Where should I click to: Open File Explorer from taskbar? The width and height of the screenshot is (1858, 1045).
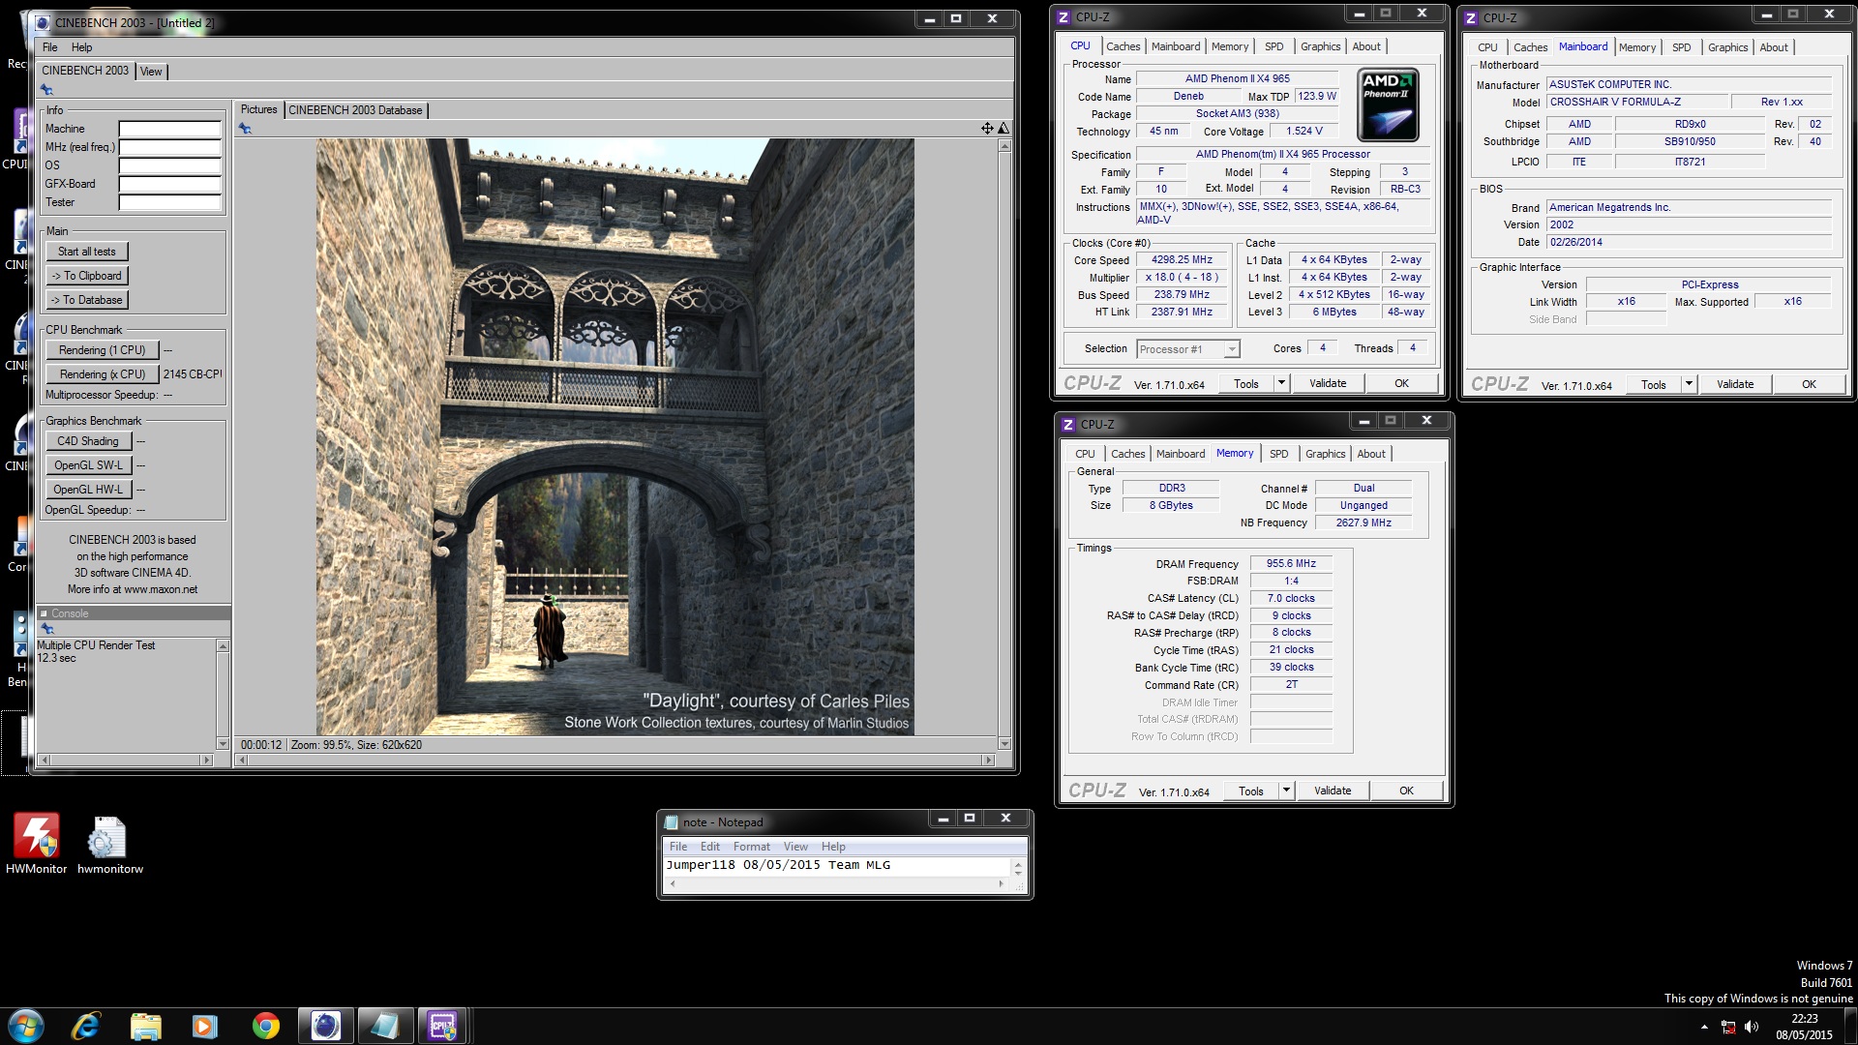click(x=145, y=1026)
